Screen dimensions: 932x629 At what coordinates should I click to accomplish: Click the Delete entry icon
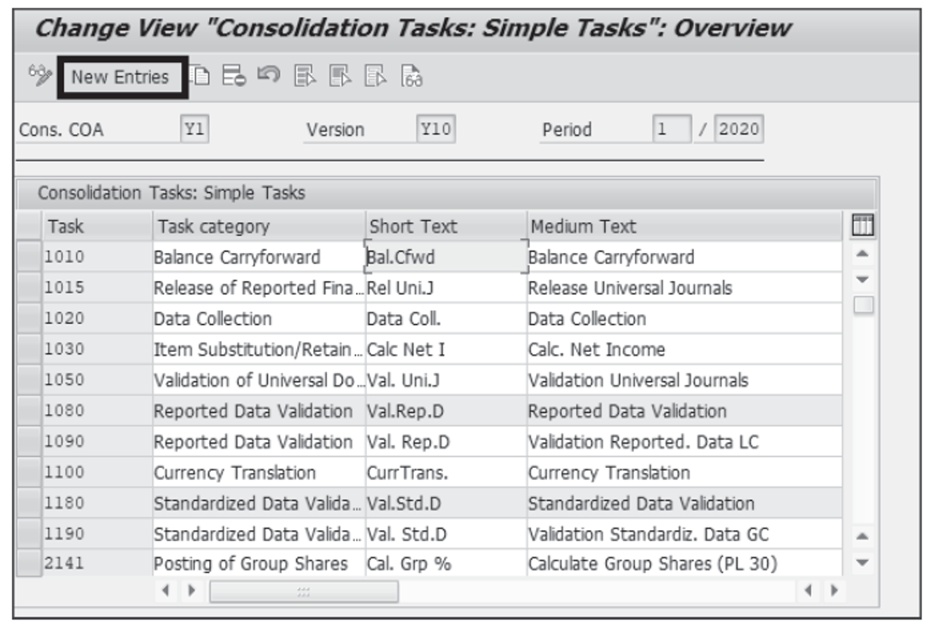click(235, 76)
